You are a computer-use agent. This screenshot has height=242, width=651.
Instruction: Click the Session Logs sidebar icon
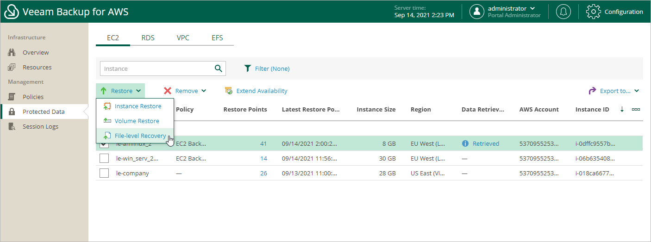pyautogui.click(x=13, y=126)
